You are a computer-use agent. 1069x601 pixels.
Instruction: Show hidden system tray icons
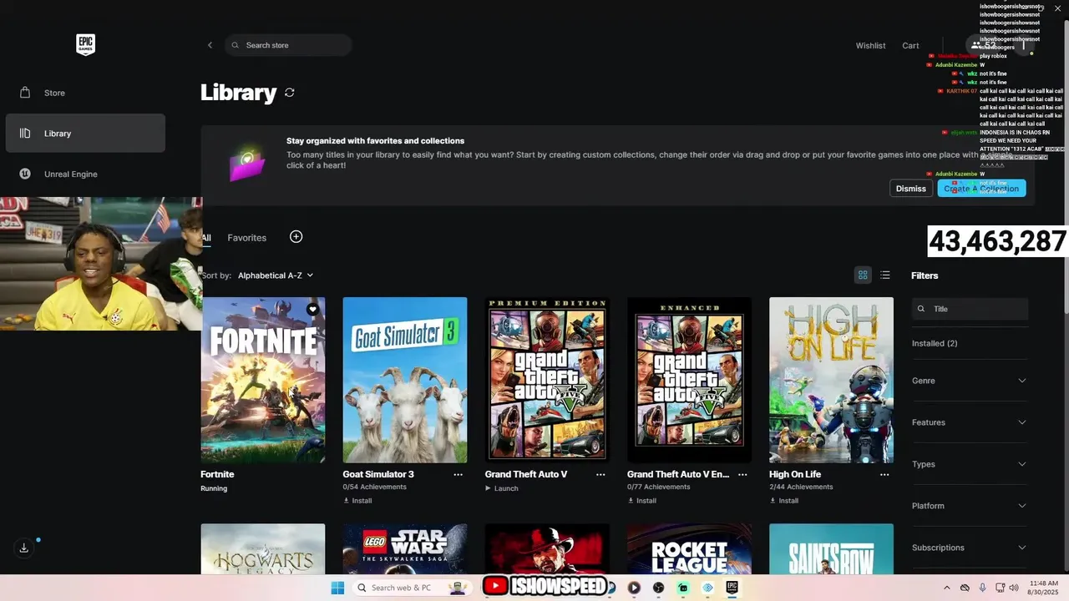946,588
